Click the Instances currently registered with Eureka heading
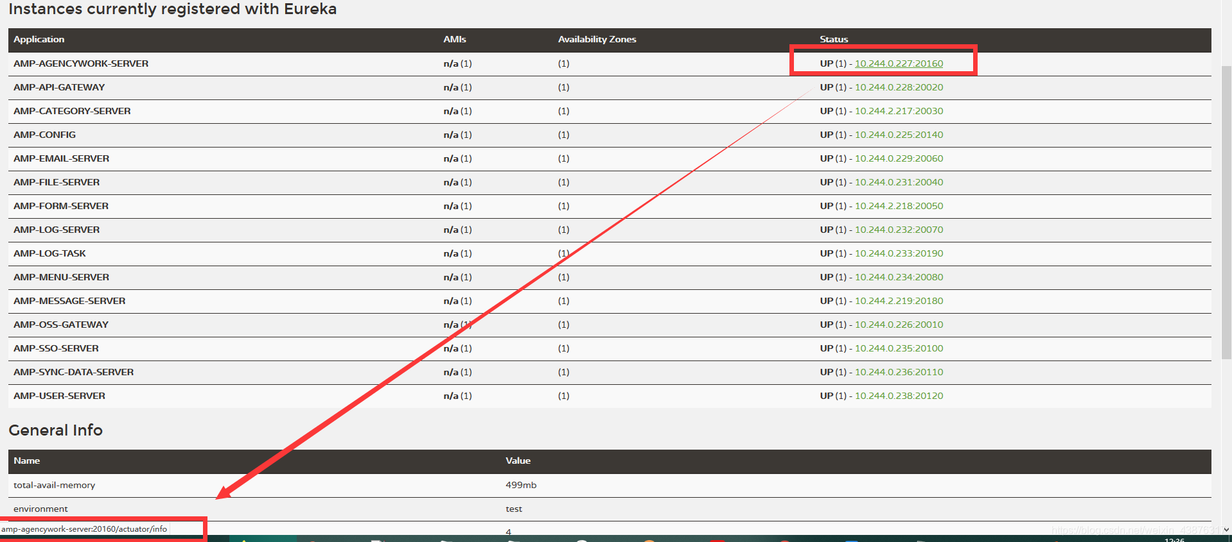 click(x=173, y=9)
